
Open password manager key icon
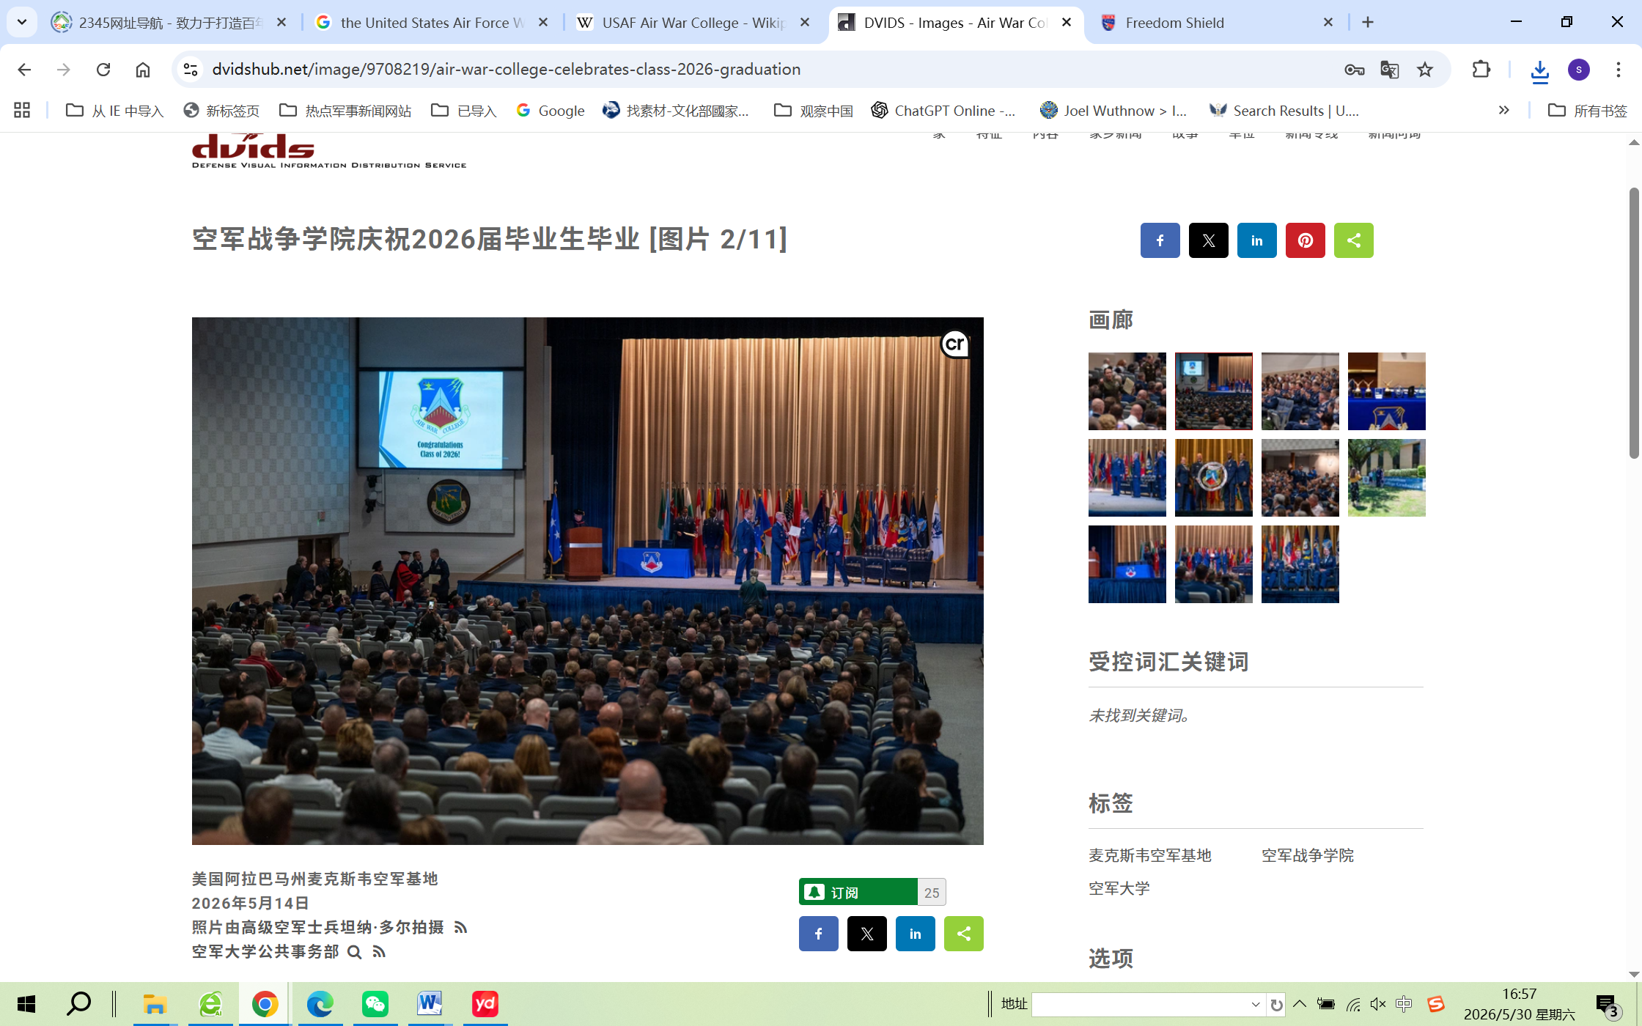[x=1354, y=70]
